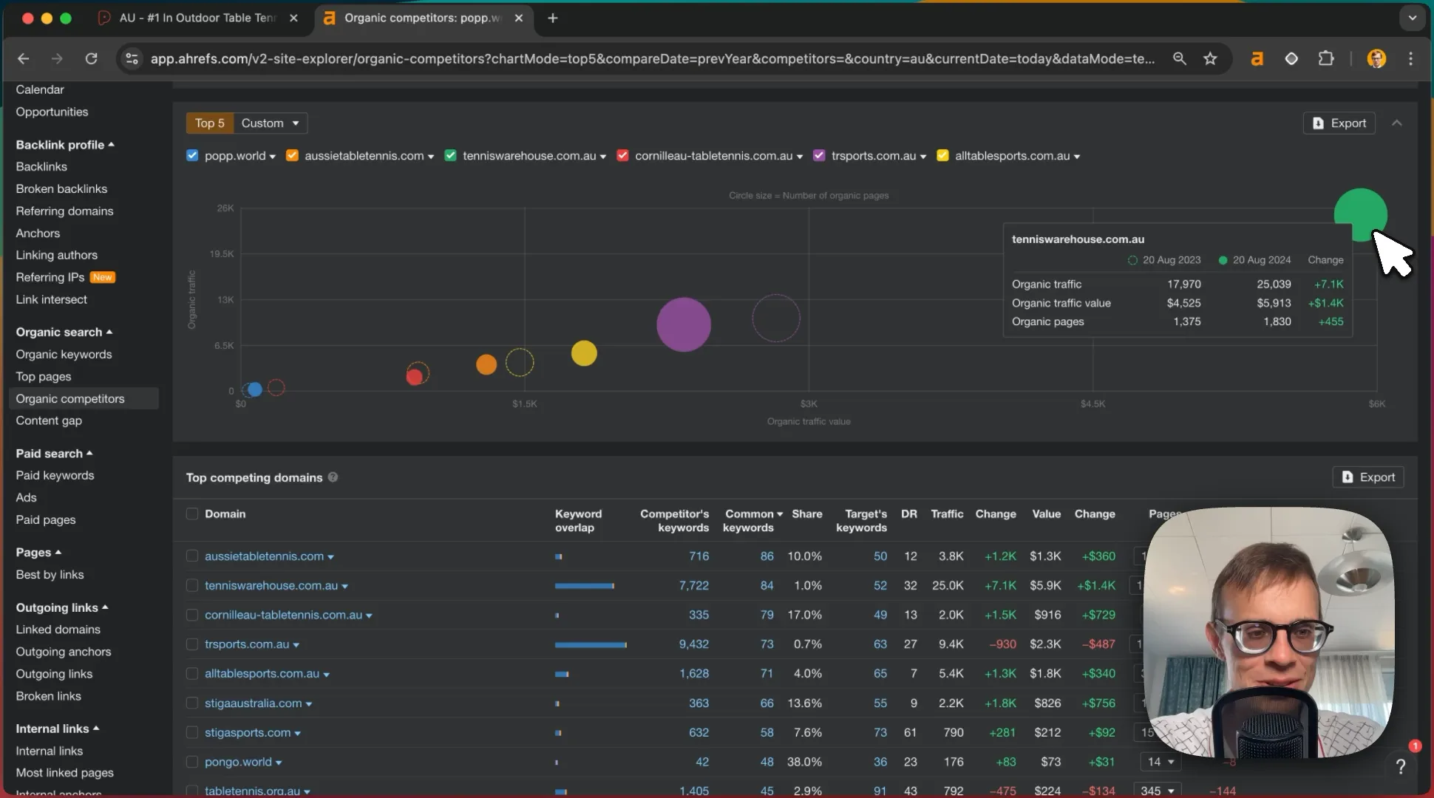Reload the current browser page
The height and width of the screenshot is (798, 1434).
pos(91,58)
